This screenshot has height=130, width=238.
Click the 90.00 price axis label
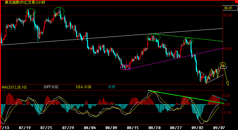(x=227, y=15)
